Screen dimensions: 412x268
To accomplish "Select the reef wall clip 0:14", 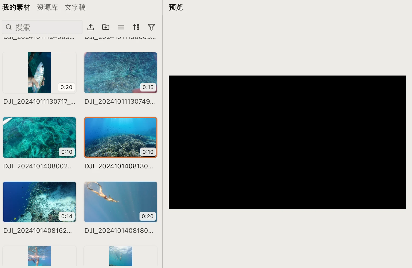I will pyautogui.click(x=39, y=202).
